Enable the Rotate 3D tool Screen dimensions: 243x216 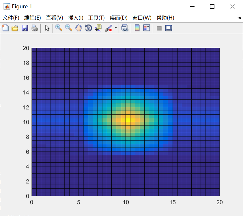coord(88,28)
